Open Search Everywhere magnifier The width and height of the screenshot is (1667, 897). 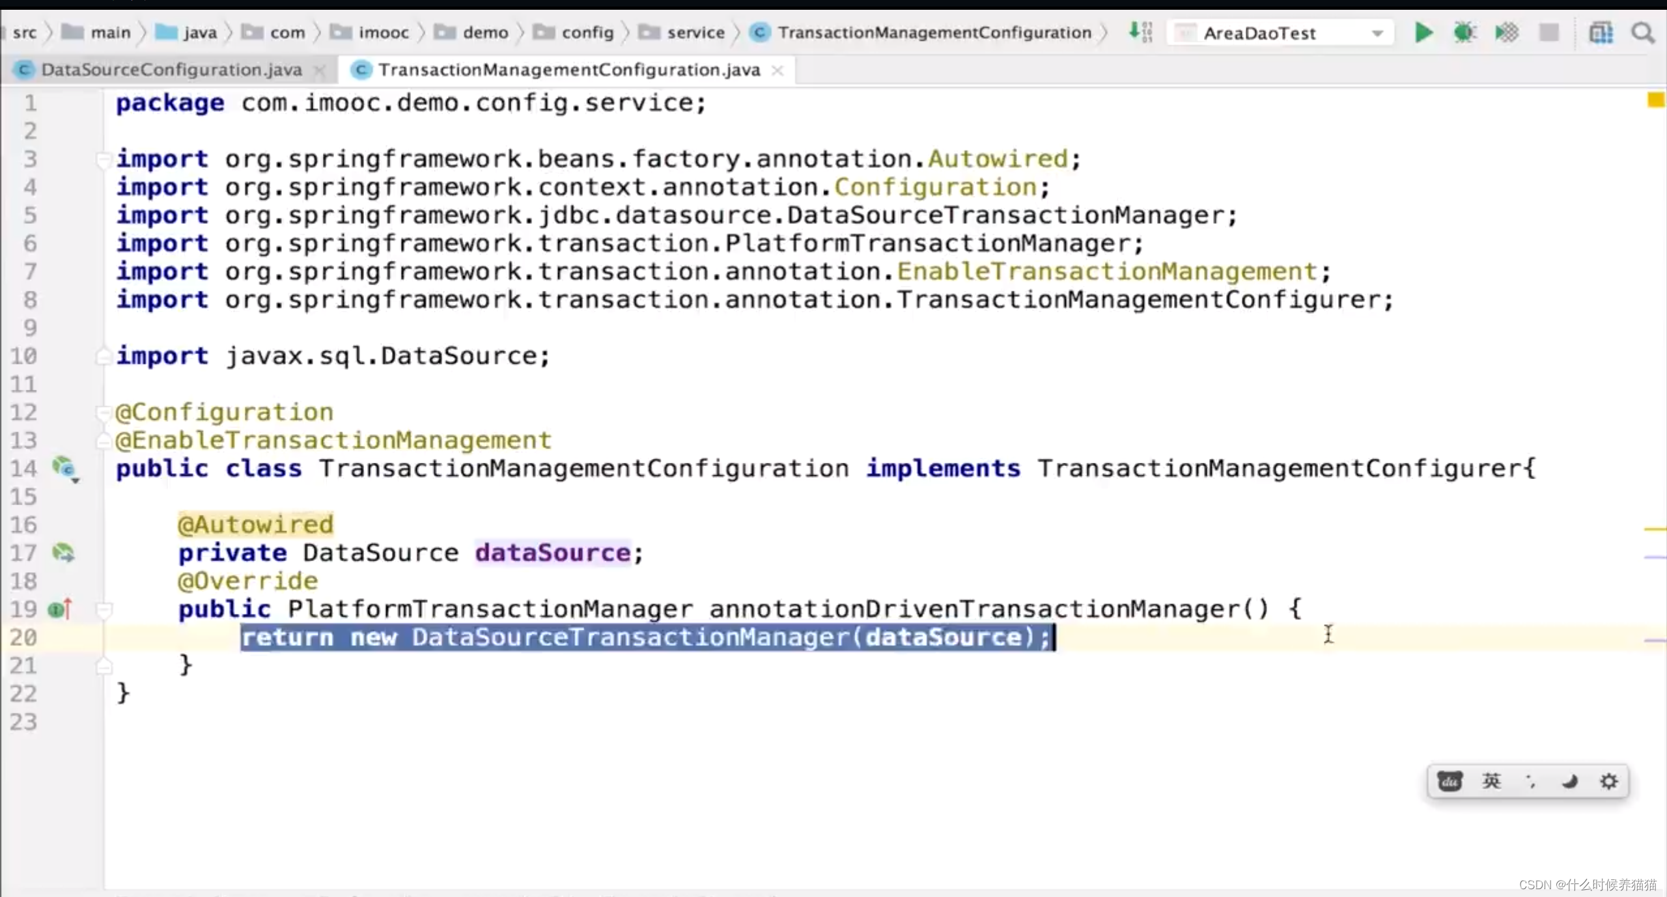(1643, 32)
